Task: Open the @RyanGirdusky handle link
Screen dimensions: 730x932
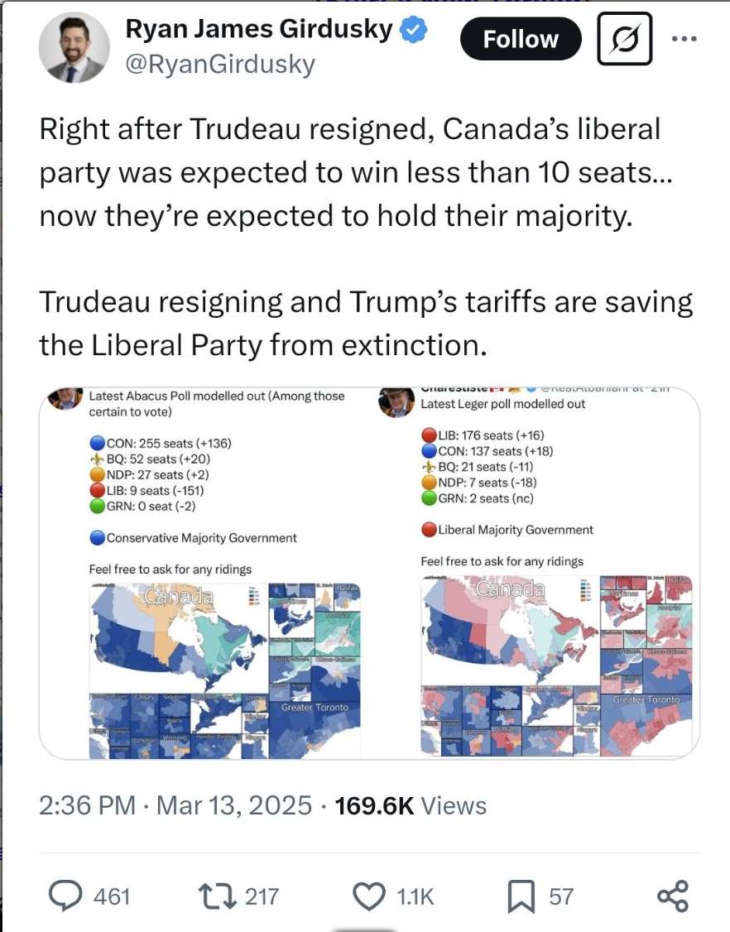Action: pos(219,65)
